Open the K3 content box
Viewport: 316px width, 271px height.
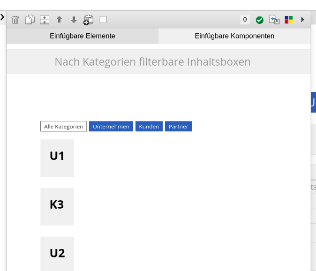(57, 207)
